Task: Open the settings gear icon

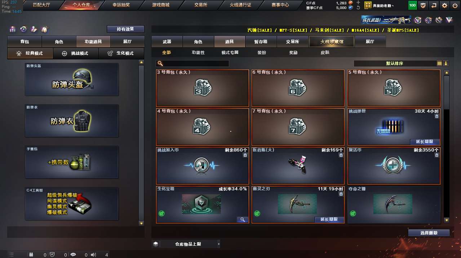Action: tap(444, 5)
